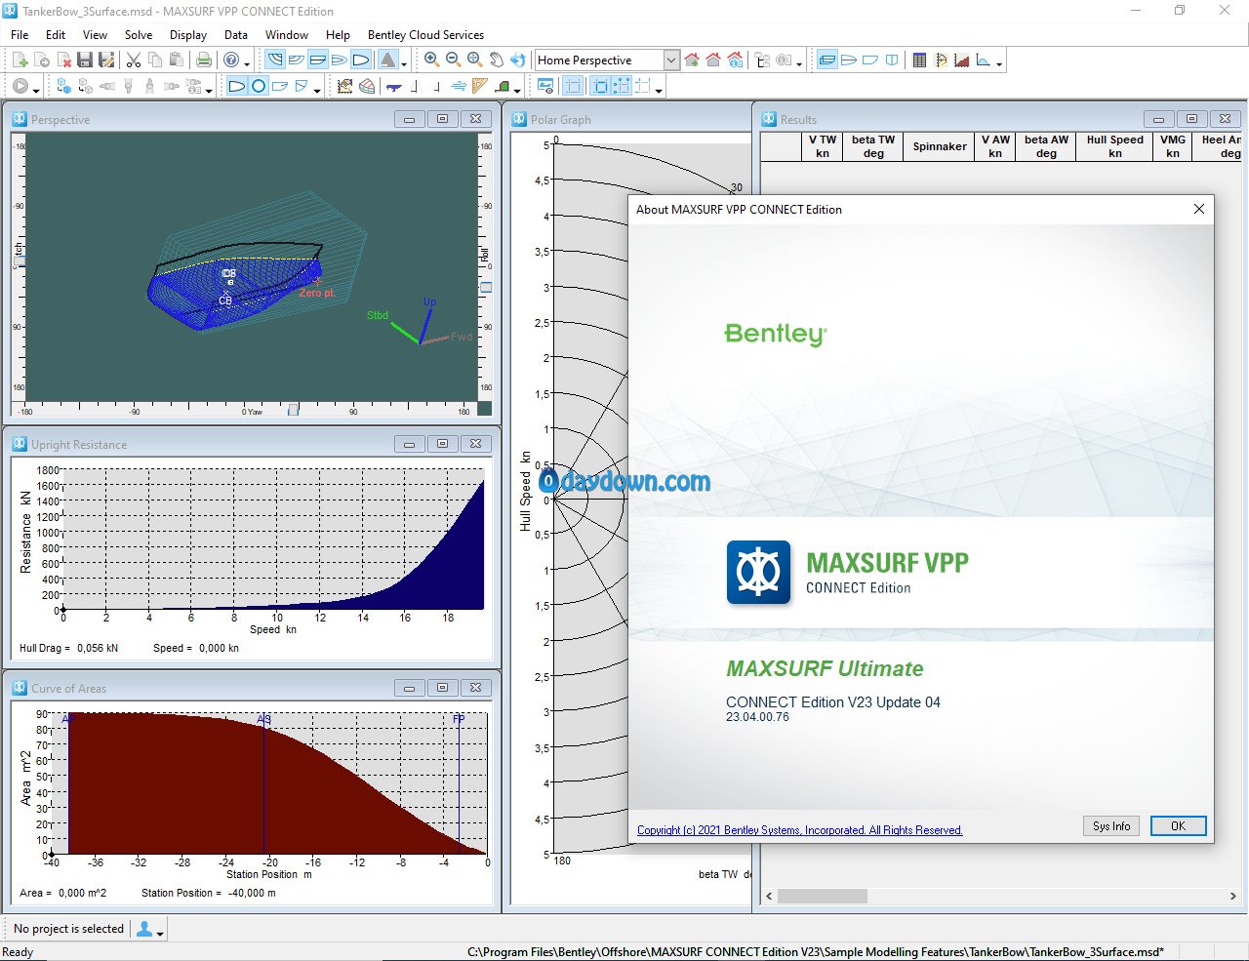1249x961 pixels.
Task: Click the Yaw slider handle in Perspective
Action: point(293,410)
